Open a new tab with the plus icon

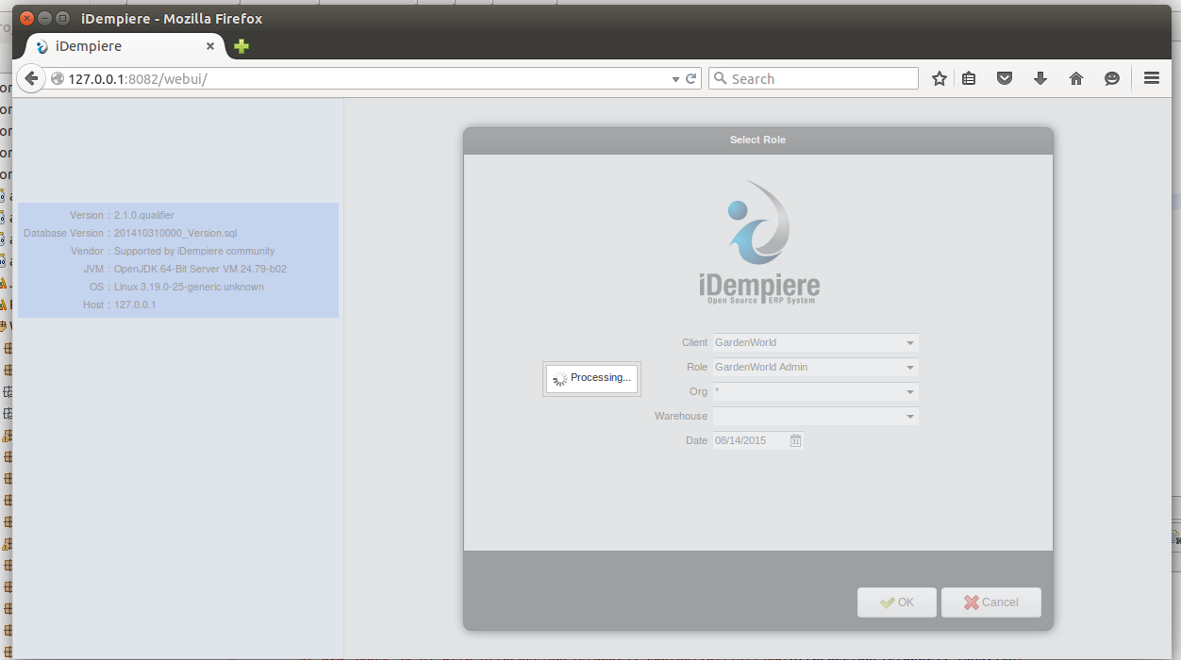[x=241, y=46]
